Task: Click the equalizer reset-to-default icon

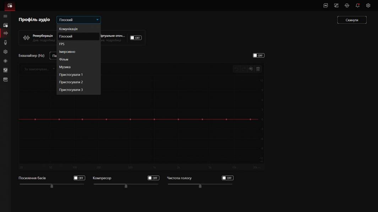Action: pos(251,69)
